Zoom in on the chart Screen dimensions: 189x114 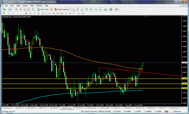(x=87, y=9)
